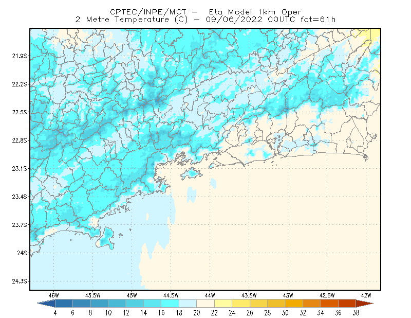Click the 30-32 orange color swatch
The height and width of the screenshot is (318, 411).
click(294, 304)
